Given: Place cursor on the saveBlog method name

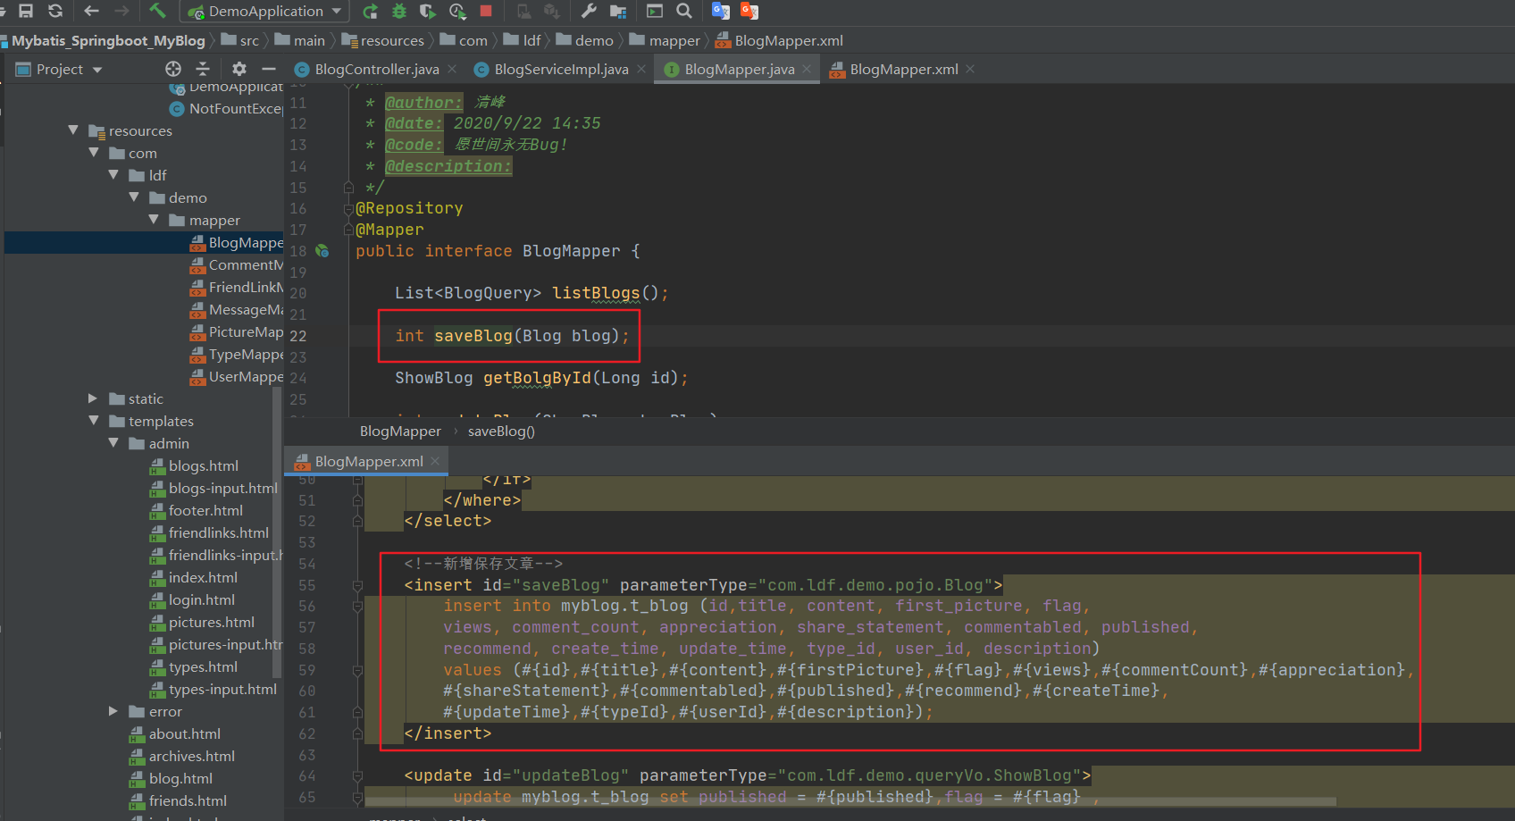Looking at the screenshot, I should click(x=473, y=336).
